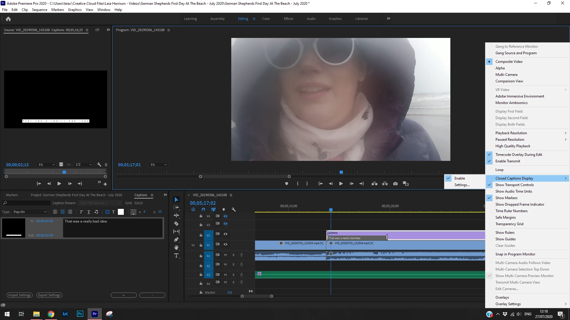Select the Razor tool in the toolbar
The width and height of the screenshot is (570, 320).
tap(176, 224)
